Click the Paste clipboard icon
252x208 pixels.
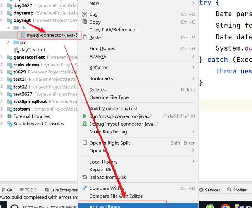[85, 38]
